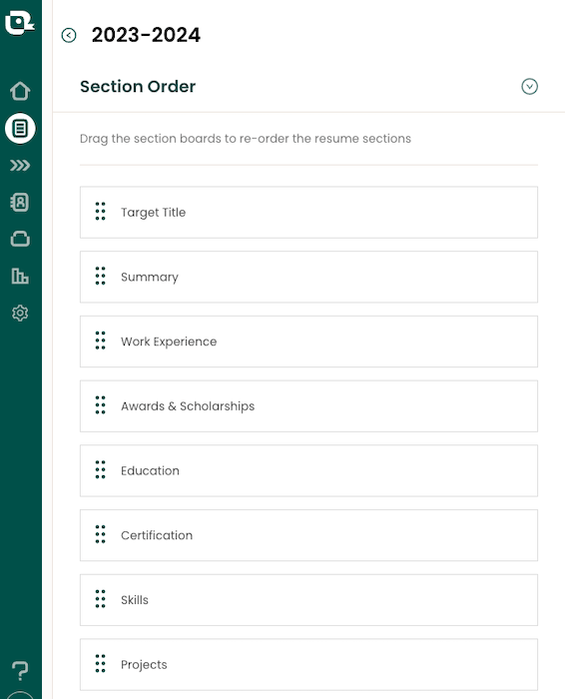Click the drag instruction hint text

pos(246,139)
